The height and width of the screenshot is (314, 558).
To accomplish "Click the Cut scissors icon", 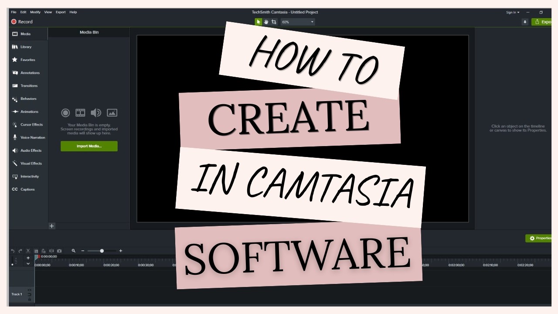I will point(28,251).
